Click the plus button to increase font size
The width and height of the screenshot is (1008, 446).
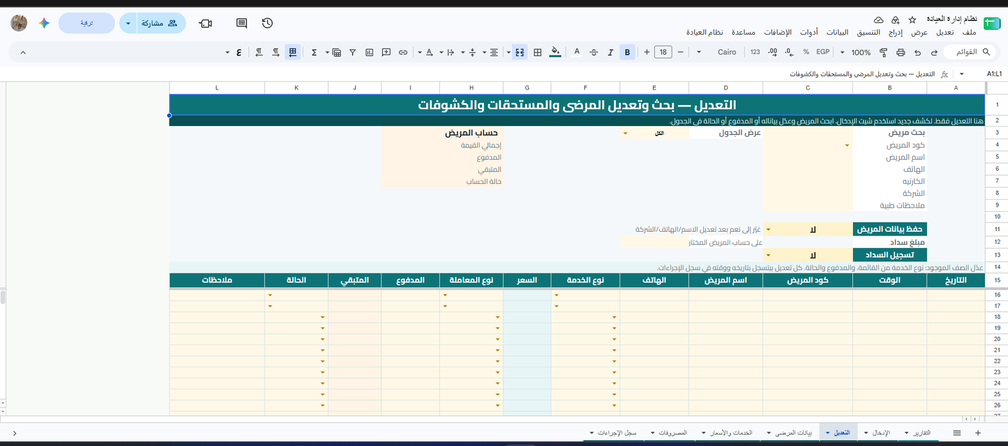pyautogui.click(x=646, y=52)
